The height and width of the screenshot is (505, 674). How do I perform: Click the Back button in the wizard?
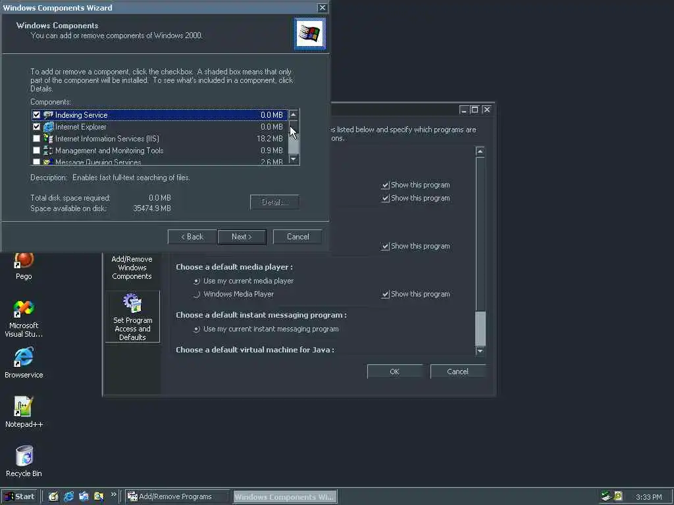(x=192, y=237)
